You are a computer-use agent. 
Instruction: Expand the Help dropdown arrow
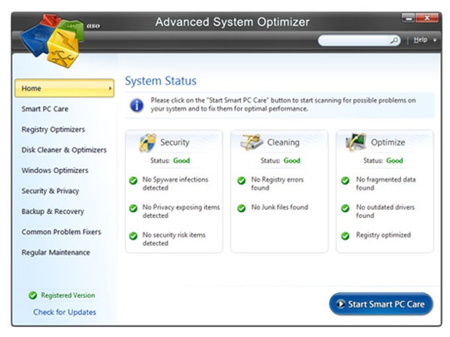435,40
